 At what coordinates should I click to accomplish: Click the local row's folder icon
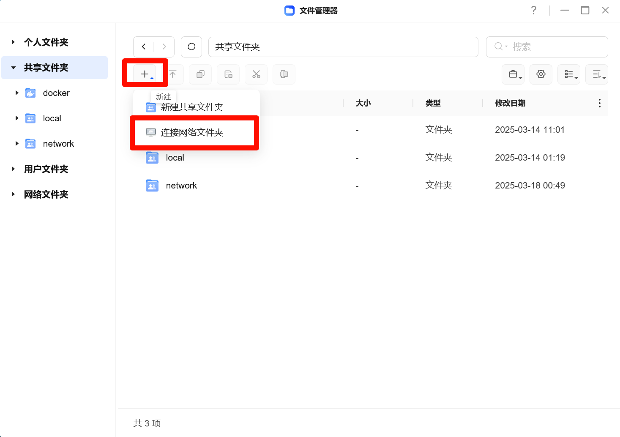[152, 158]
